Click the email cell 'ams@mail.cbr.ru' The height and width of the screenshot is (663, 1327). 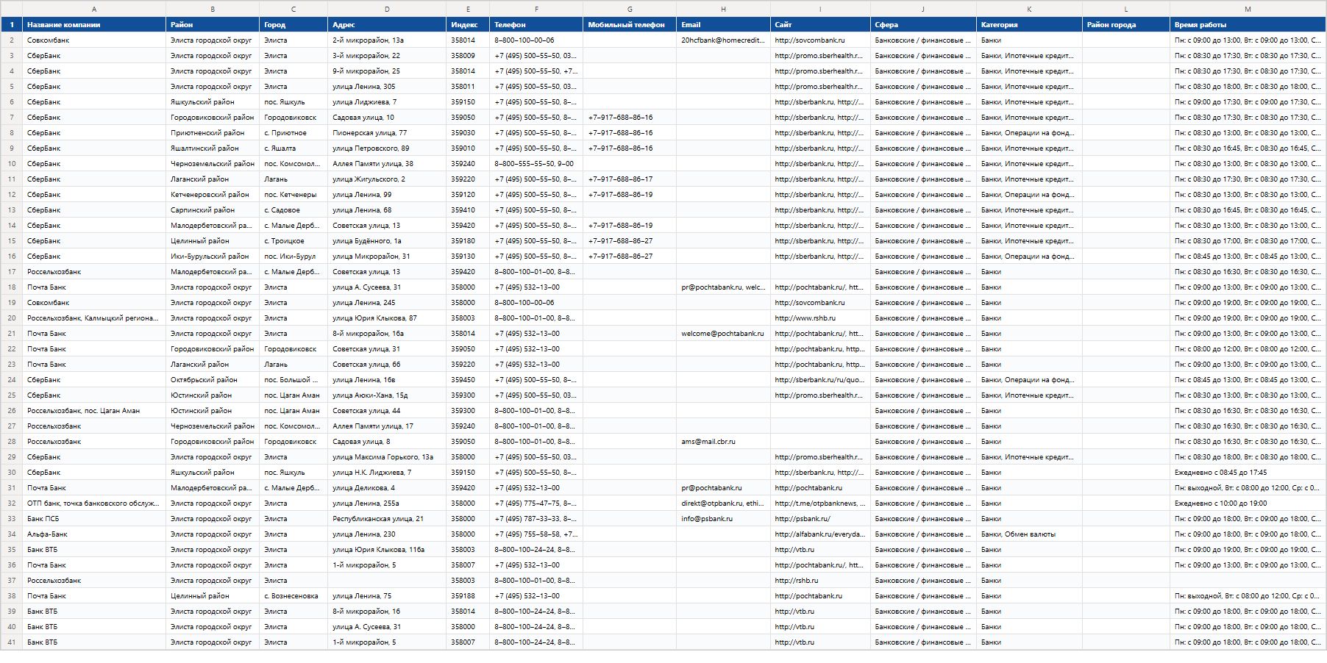coord(723,442)
